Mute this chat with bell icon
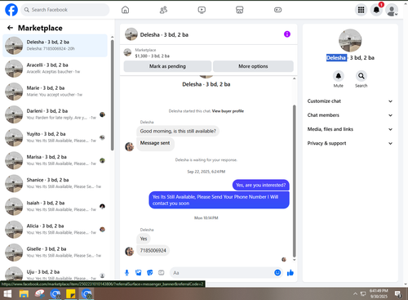Image resolution: width=408 pixels, height=300 pixels. [339, 76]
